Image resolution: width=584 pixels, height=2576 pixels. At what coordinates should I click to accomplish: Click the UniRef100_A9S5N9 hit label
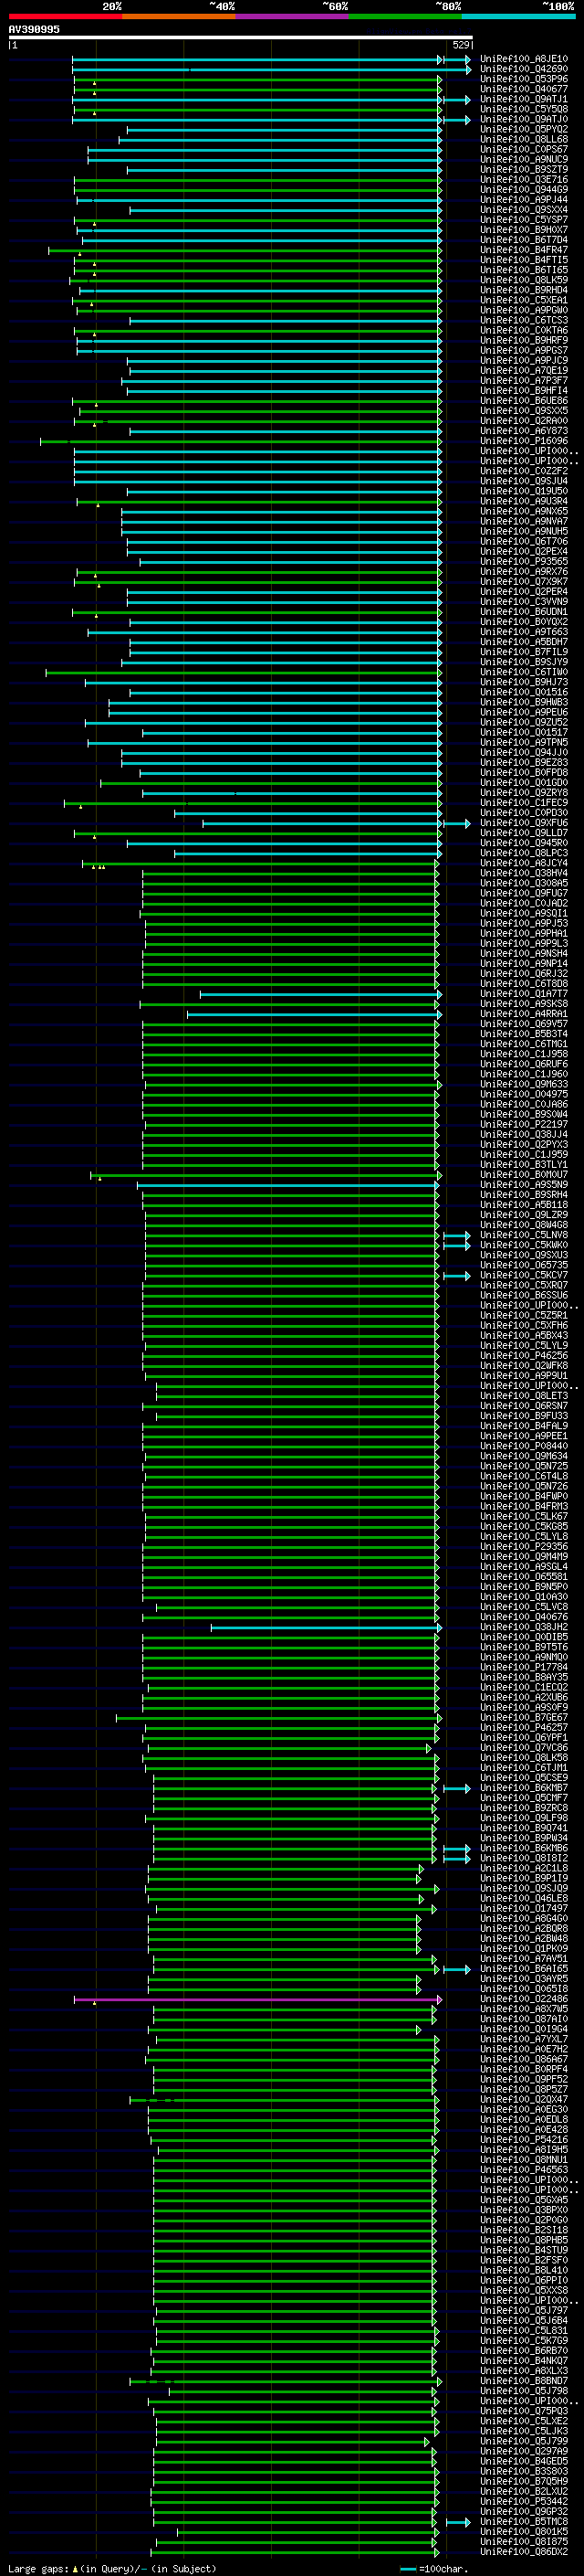pos(524,1184)
